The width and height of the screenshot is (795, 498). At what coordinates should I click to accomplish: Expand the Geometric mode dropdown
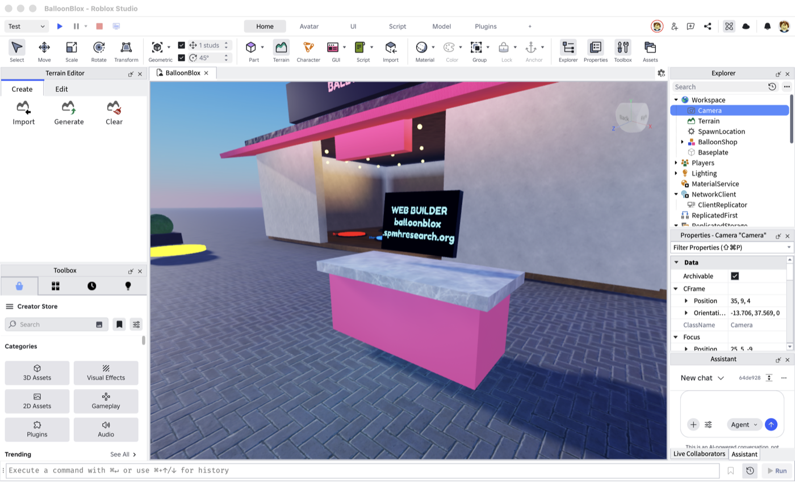point(169,47)
